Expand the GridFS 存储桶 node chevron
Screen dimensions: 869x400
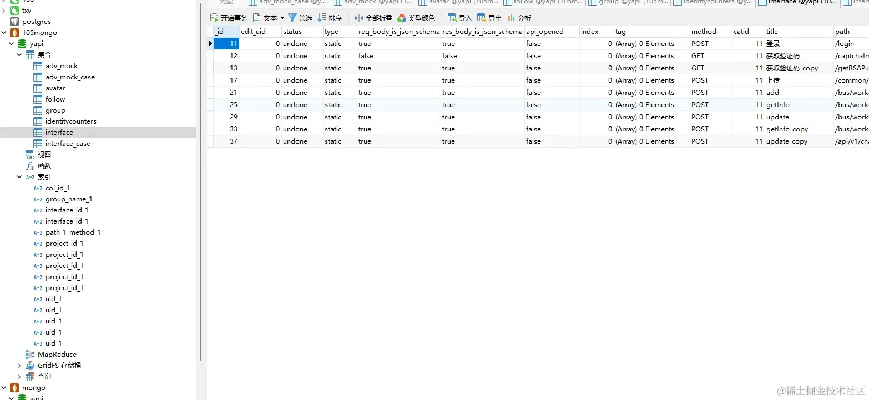pyautogui.click(x=19, y=366)
